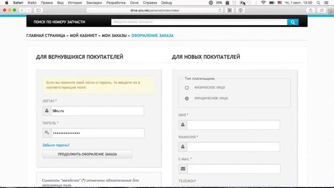Click the person icon beside Имя field
Screen dimensions: 334x188
[x=183, y=125]
